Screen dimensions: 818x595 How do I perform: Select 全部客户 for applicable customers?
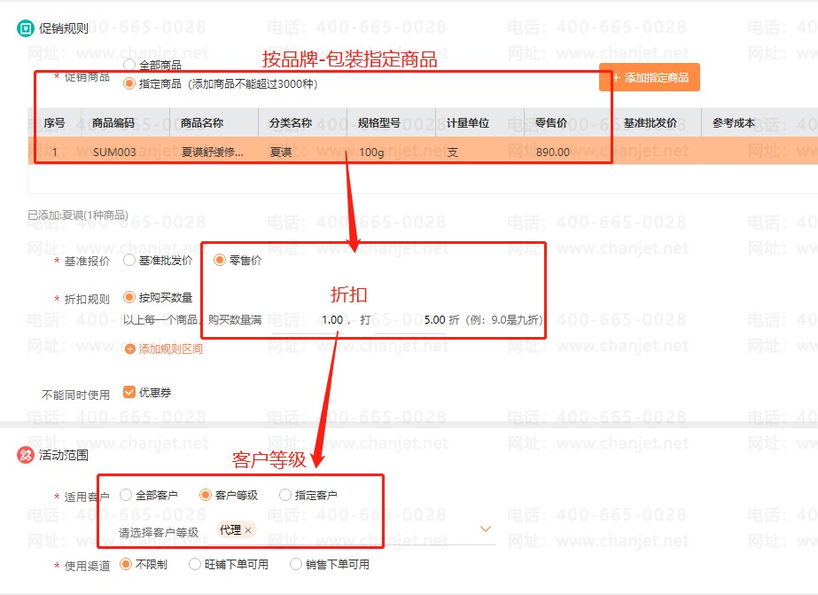point(126,495)
